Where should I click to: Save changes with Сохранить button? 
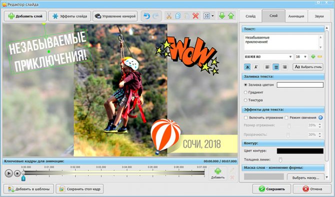pos(271,189)
